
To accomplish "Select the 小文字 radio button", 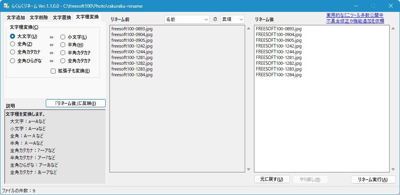I will click(x=63, y=37).
